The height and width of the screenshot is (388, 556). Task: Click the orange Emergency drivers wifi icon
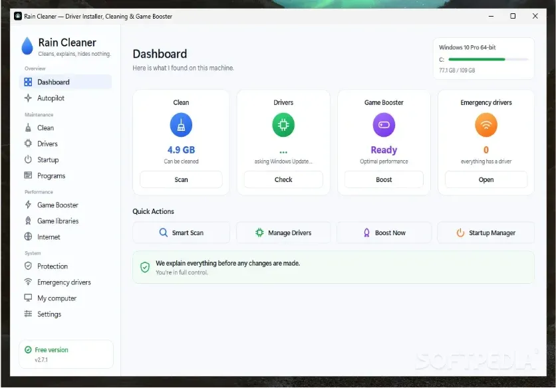coord(486,125)
